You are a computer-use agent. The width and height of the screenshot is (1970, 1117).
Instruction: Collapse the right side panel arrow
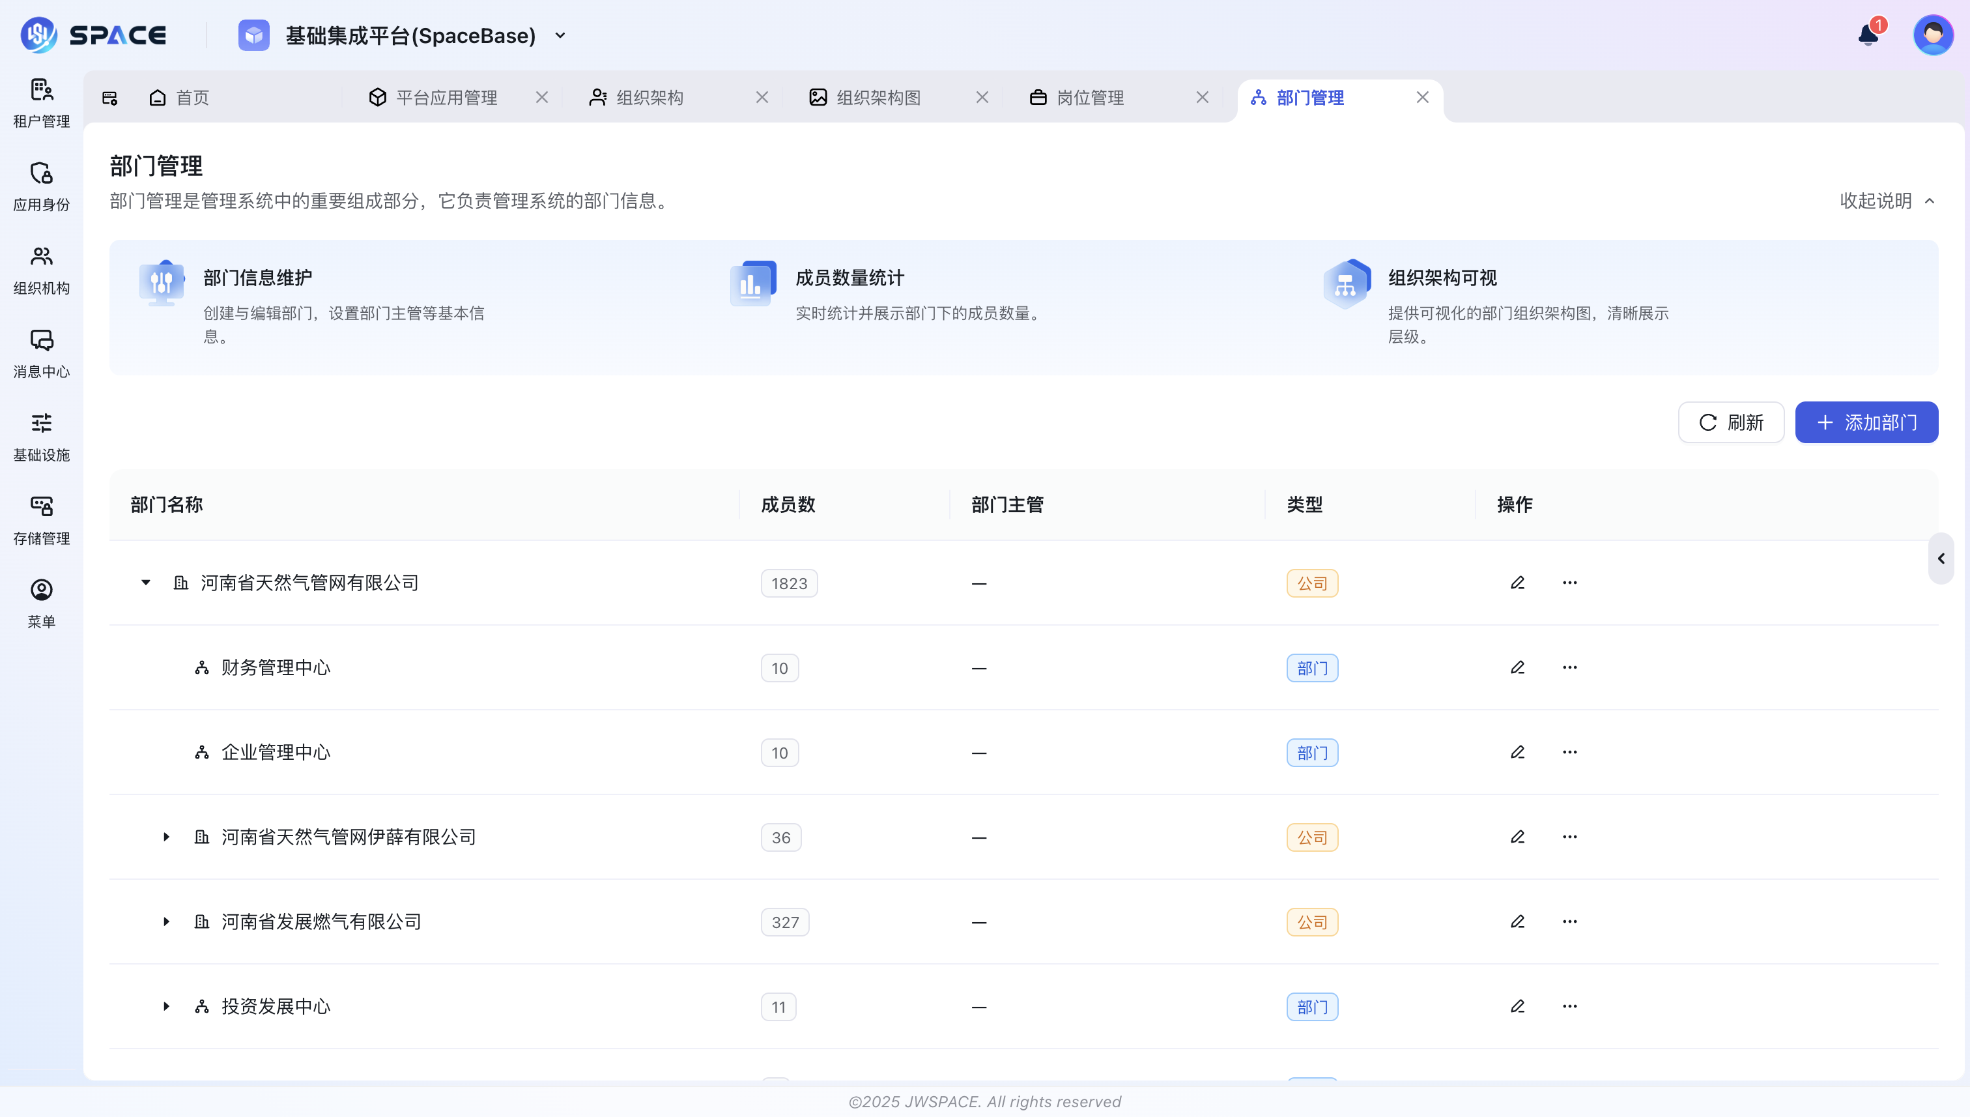click(x=1941, y=558)
